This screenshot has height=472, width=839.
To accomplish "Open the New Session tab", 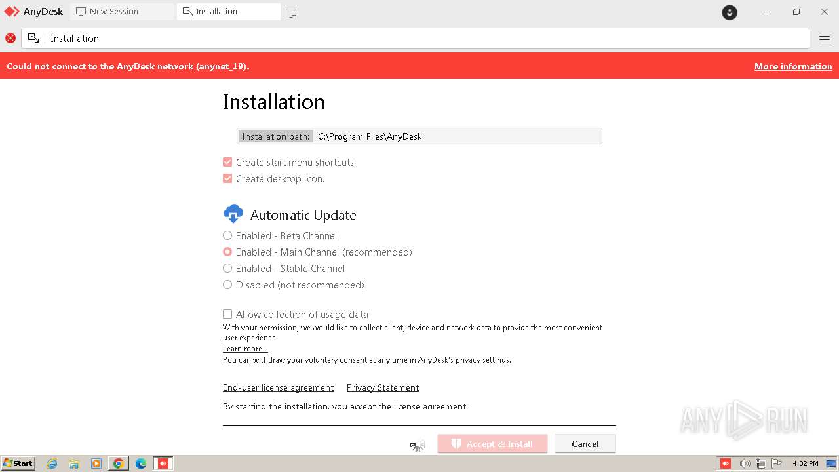I will [122, 12].
